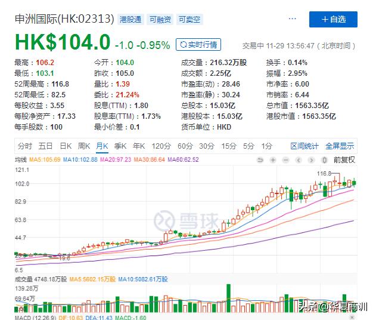The width and height of the screenshot is (376, 320).
Task: Shift chart right with the right chevron icon
Action: click(311, 160)
